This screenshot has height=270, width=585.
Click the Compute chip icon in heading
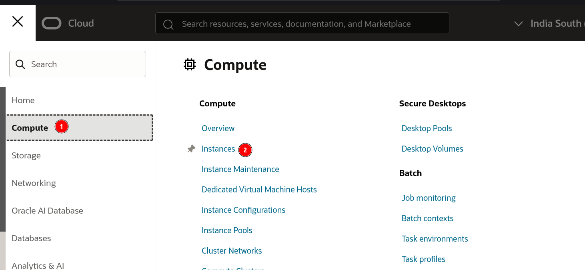pos(190,64)
